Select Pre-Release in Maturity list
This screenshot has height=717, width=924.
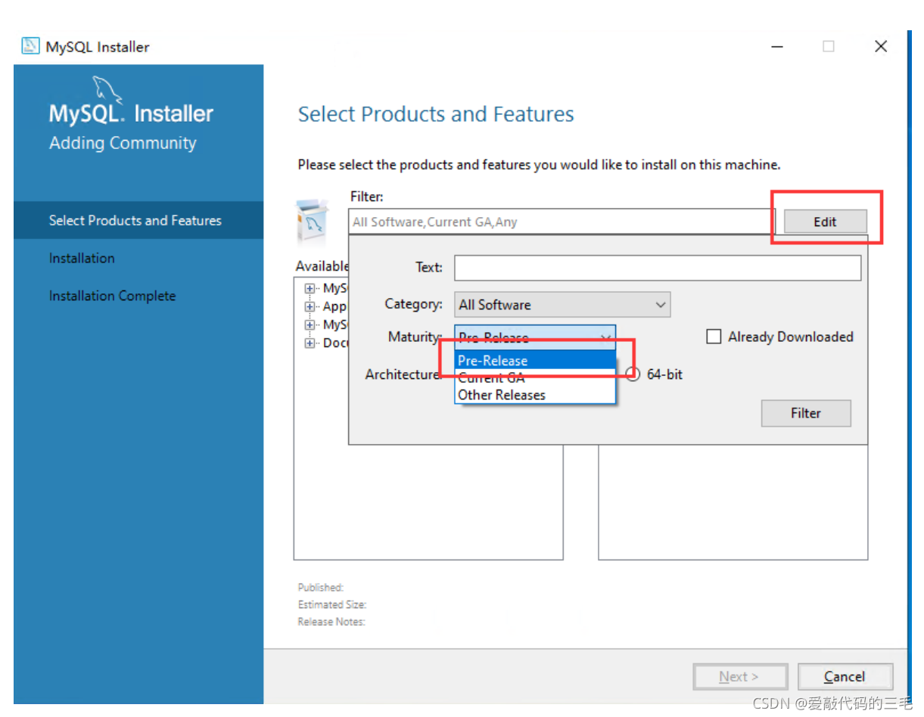(535, 361)
